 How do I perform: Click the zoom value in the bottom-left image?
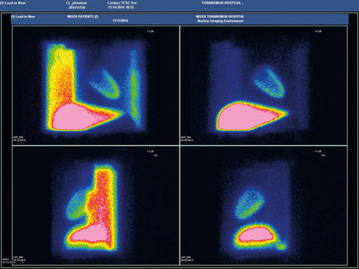tap(150, 151)
